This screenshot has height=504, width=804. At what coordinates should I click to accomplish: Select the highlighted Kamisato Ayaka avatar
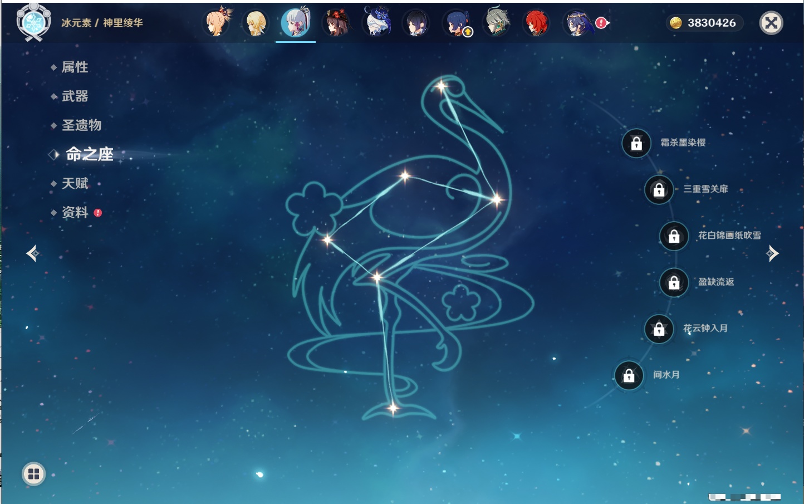click(x=296, y=22)
